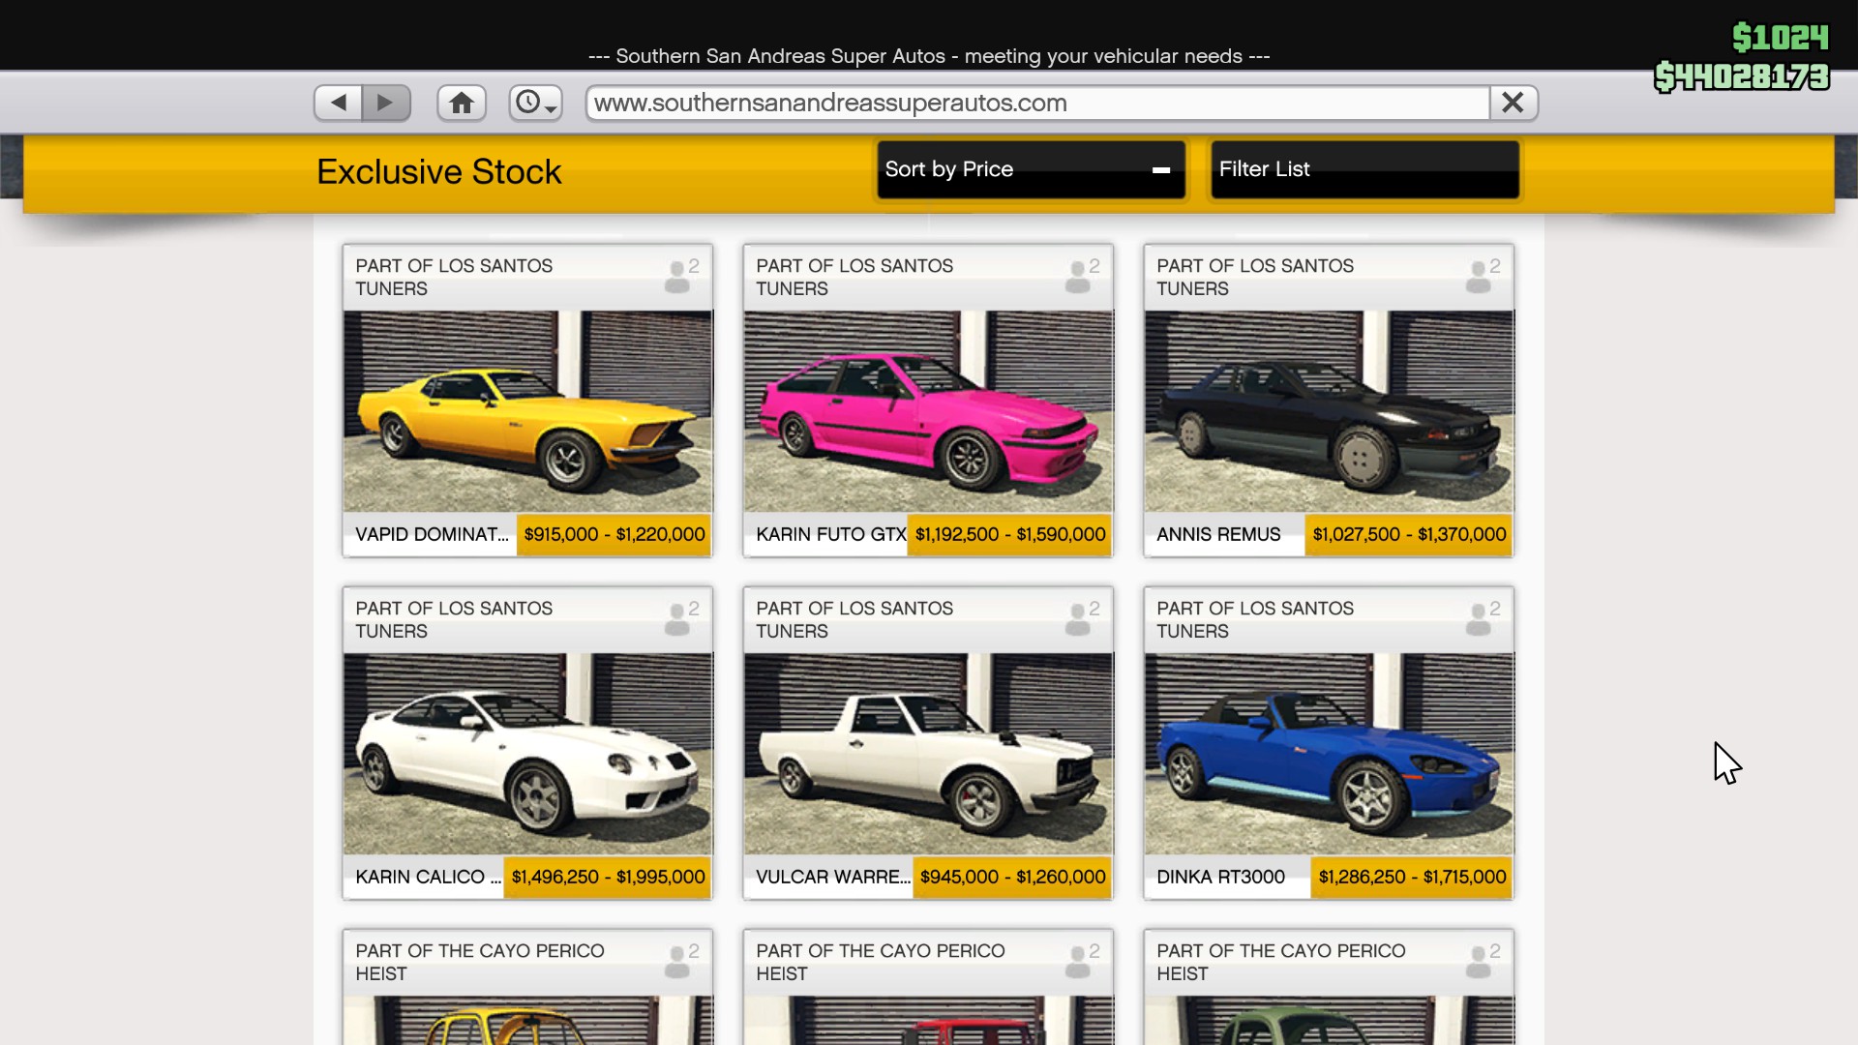
Task: Select the pink Karin Futo GTX thumbnail
Action: click(x=928, y=411)
